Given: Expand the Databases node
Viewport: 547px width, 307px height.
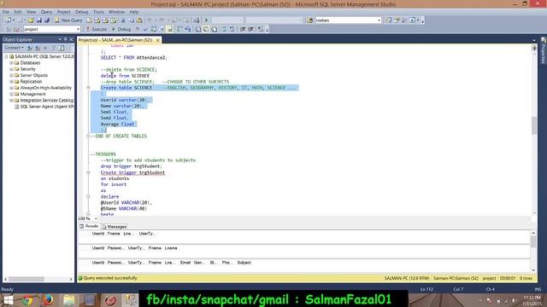Looking at the screenshot, I should (11, 63).
